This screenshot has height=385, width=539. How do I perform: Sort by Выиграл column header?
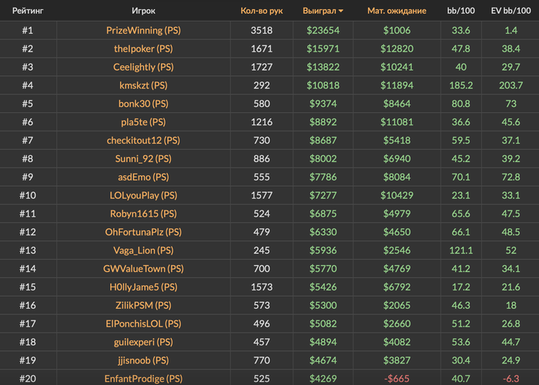pos(320,11)
